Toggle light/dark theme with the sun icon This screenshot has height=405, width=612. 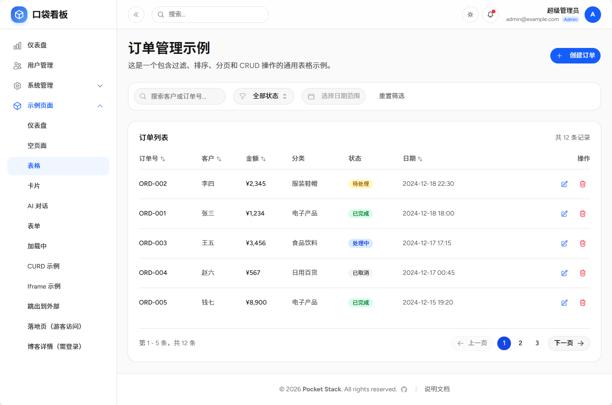point(470,14)
